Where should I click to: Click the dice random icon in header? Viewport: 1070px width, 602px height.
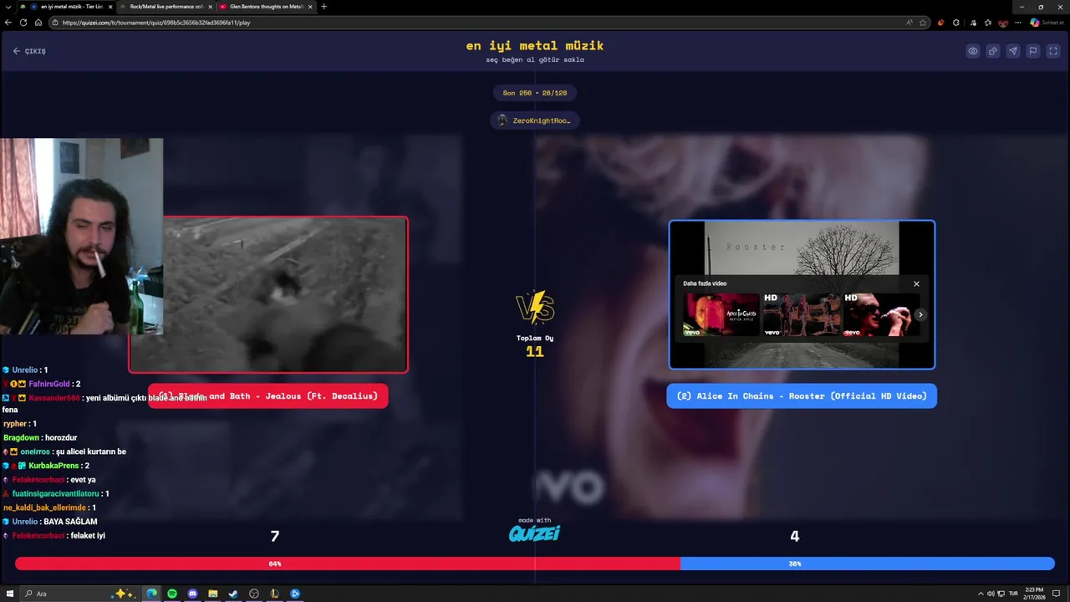pos(992,51)
